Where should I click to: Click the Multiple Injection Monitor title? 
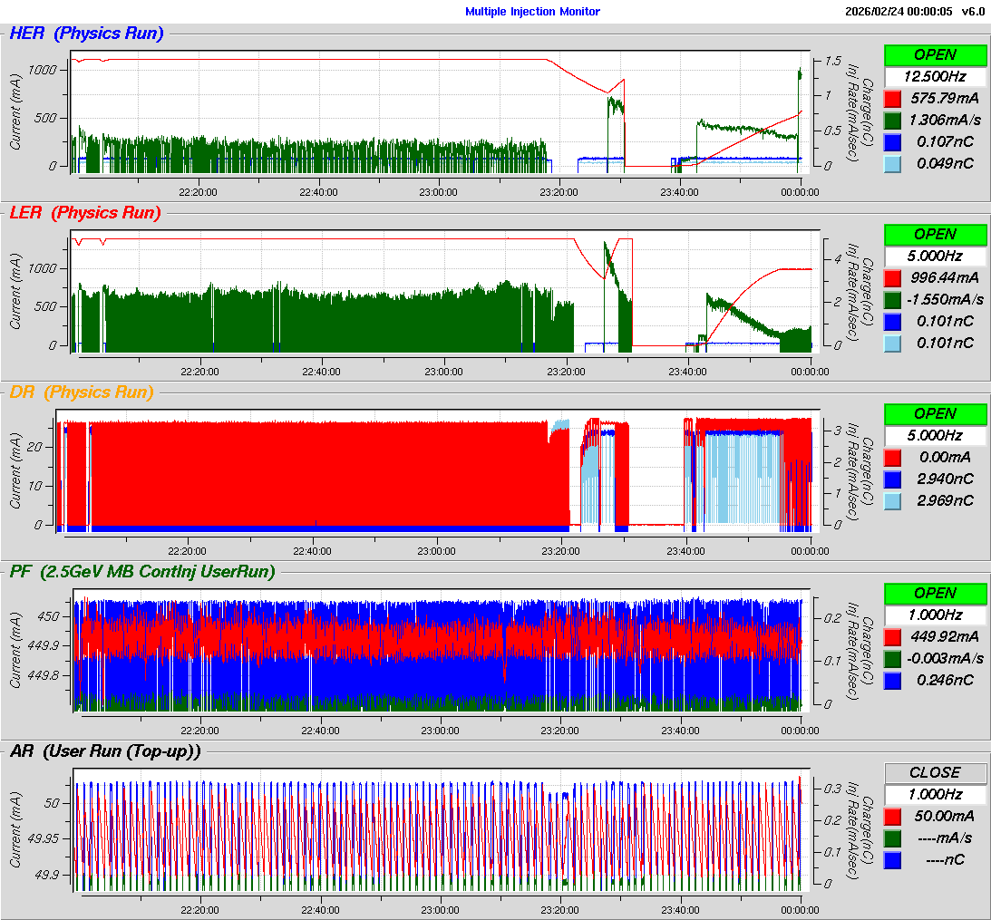[x=532, y=12]
